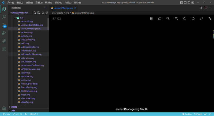The image size is (214, 116).
Task: Open the Manage settings gear
Action: coord(4,108)
